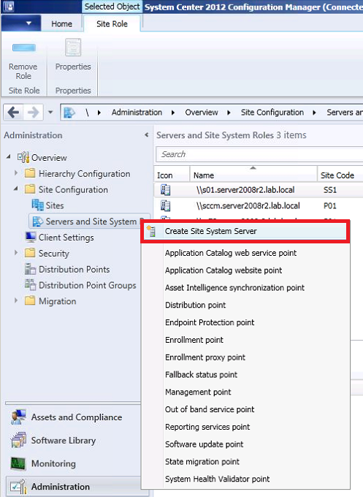Select the \\s01.server2008r2.lab.local name cell

(245, 190)
